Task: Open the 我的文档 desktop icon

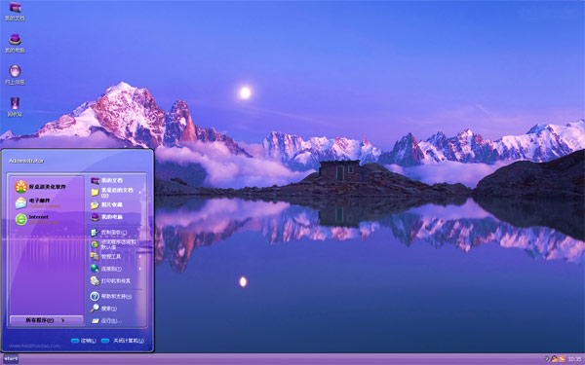Action: 15,11
